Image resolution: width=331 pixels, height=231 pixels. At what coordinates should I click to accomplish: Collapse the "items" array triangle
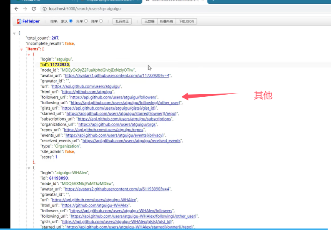pyautogui.click(x=22, y=50)
